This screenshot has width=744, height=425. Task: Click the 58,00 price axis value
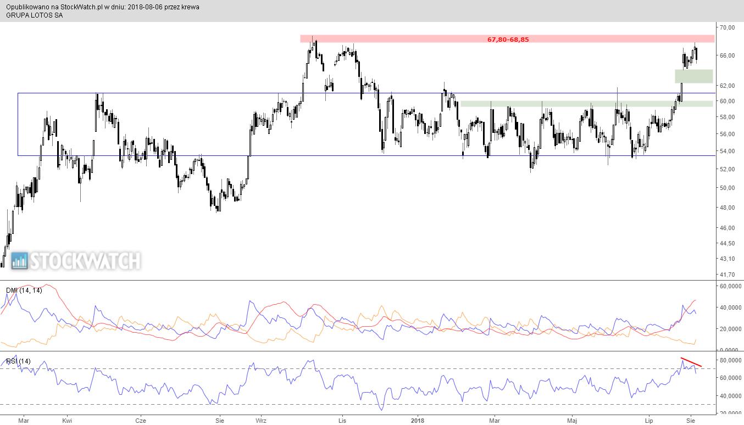point(727,118)
